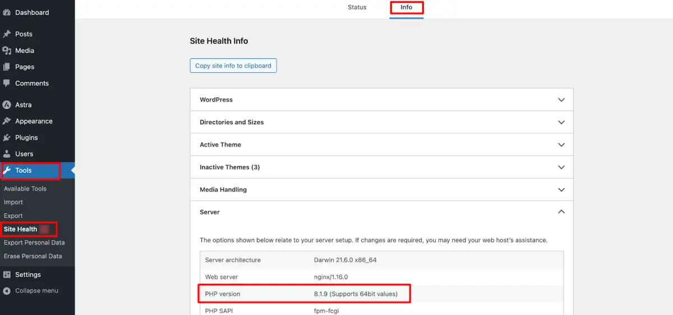Collapse the Server section chevron

click(x=561, y=212)
